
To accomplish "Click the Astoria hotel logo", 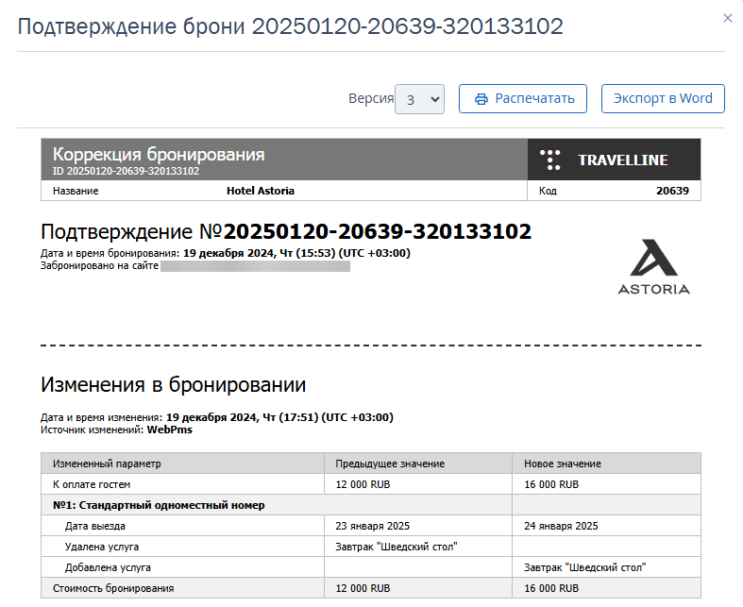I will [x=653, y=267].
